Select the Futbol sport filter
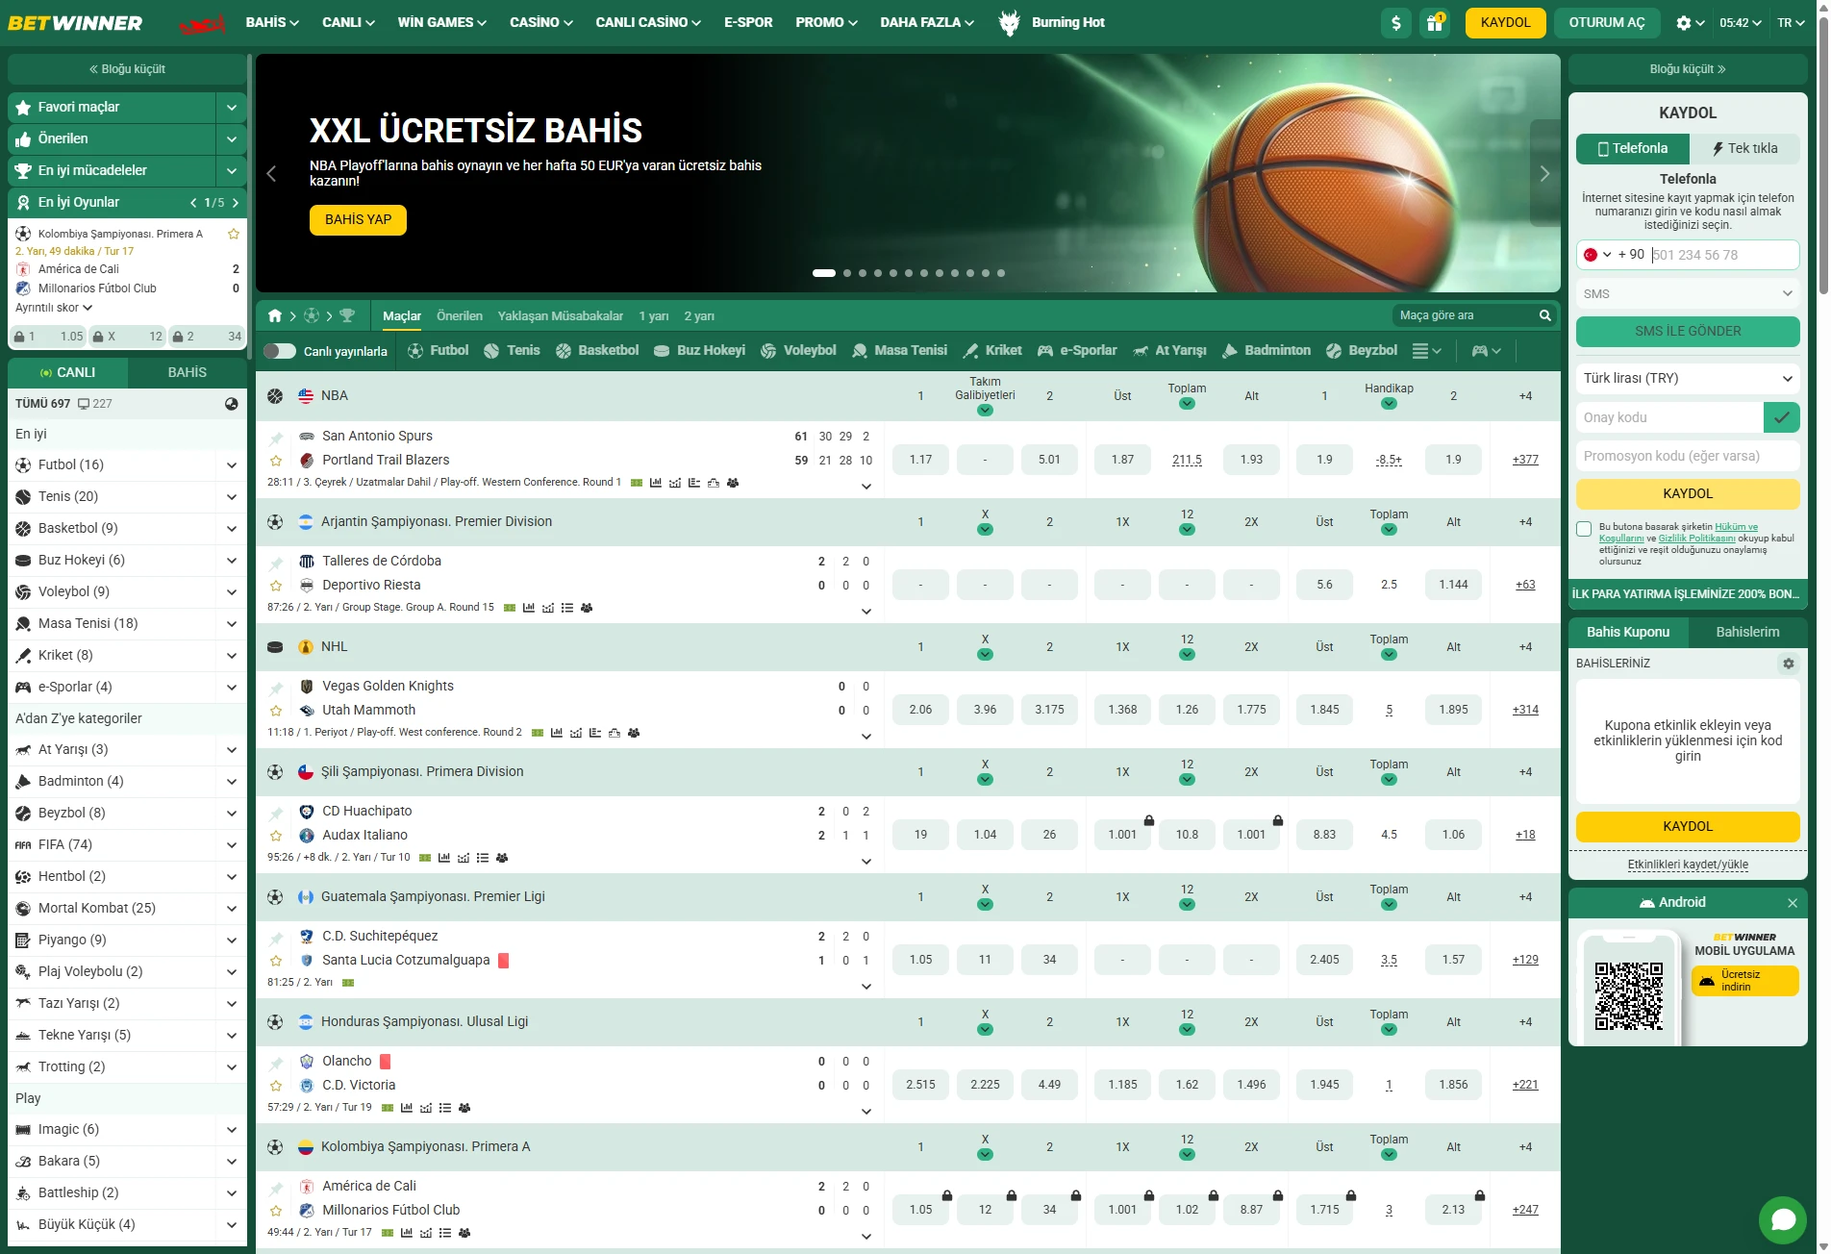The image size is (1831, 1254). coord(438,350)
